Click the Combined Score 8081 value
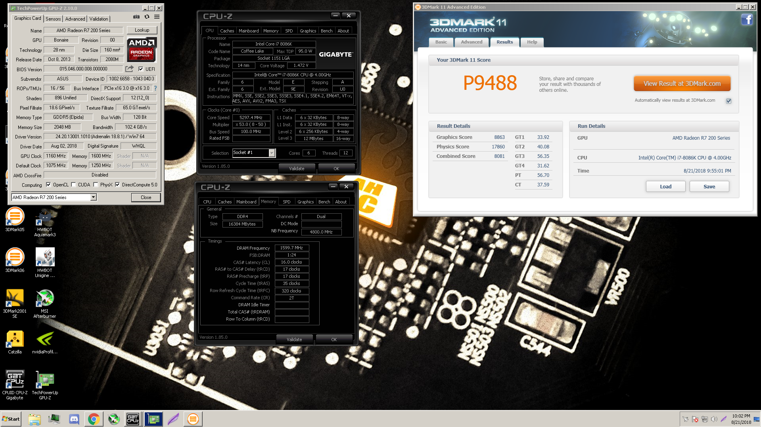This screenshot has width=761, height=427. coord(499,156)
